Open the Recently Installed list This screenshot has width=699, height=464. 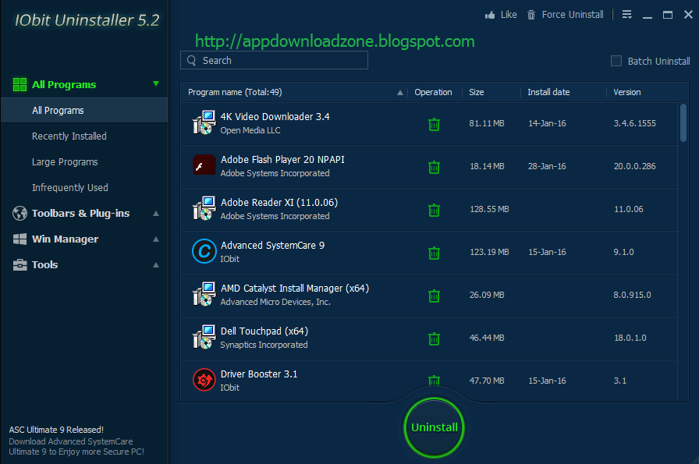tap(69, 136)
